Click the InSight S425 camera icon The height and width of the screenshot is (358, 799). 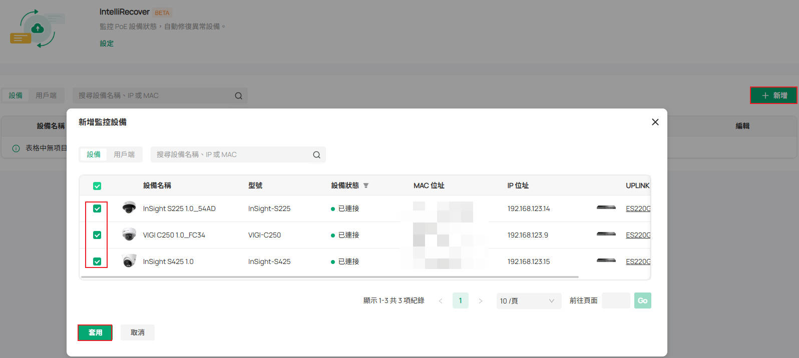coord(129,261)
